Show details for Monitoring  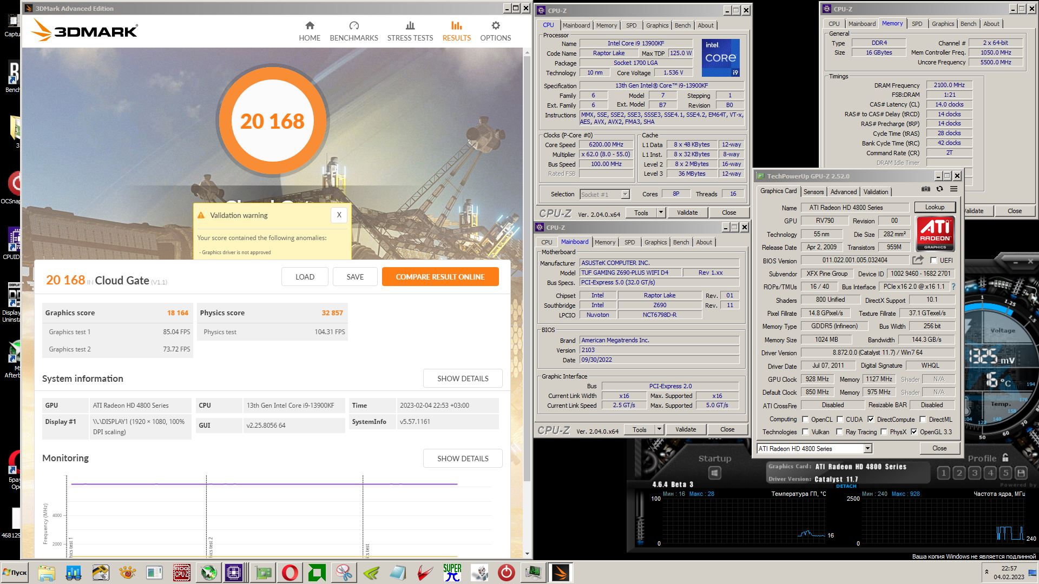[463, 458]
